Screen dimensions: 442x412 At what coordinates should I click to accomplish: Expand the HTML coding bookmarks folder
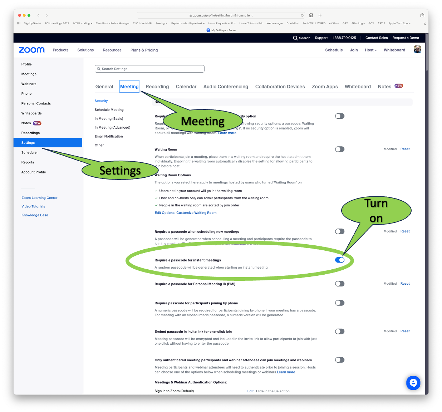(83, 24)
